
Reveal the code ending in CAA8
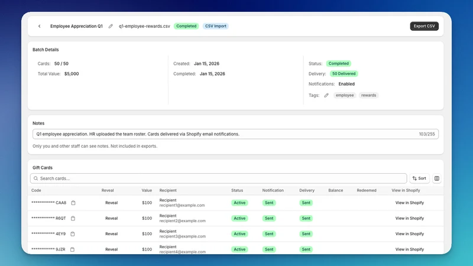pyautogui.click(x=111, y=203)
